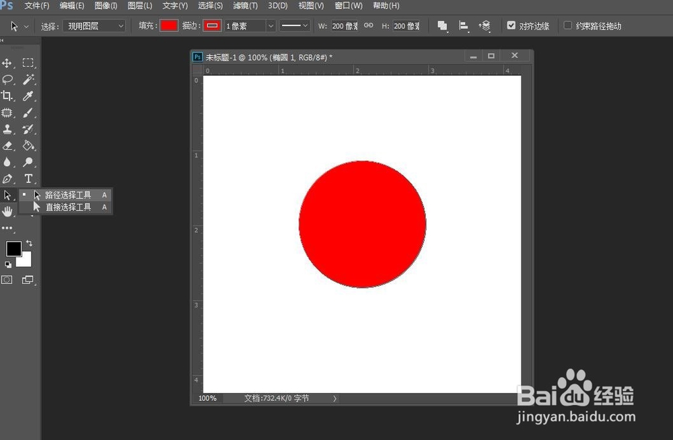Open the 图层(L) menu
Viewport: 673px width, 440px height.
click(140, 5)
